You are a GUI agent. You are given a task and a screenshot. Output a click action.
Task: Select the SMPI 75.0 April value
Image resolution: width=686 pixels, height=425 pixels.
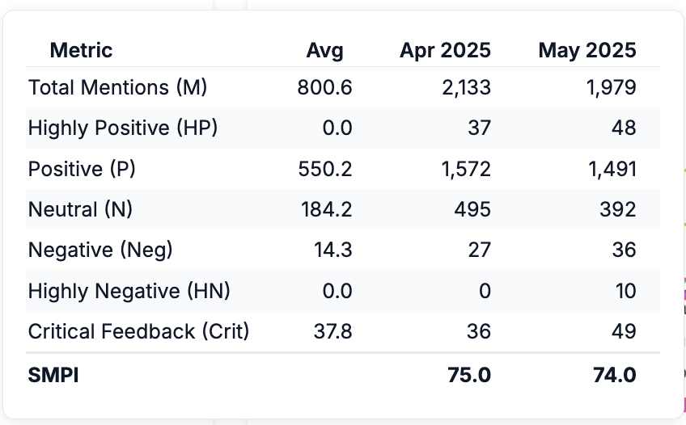click(x=469, y=375)
